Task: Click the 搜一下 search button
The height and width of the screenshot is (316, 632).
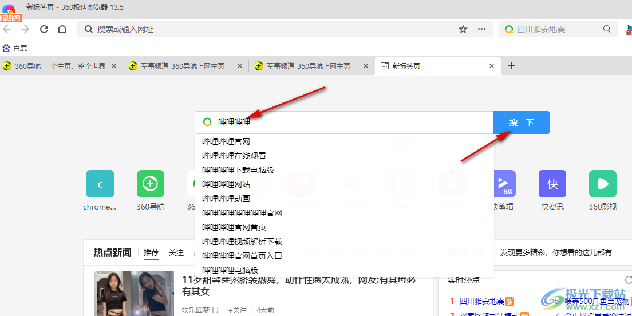Action: [x=522, y=123]
